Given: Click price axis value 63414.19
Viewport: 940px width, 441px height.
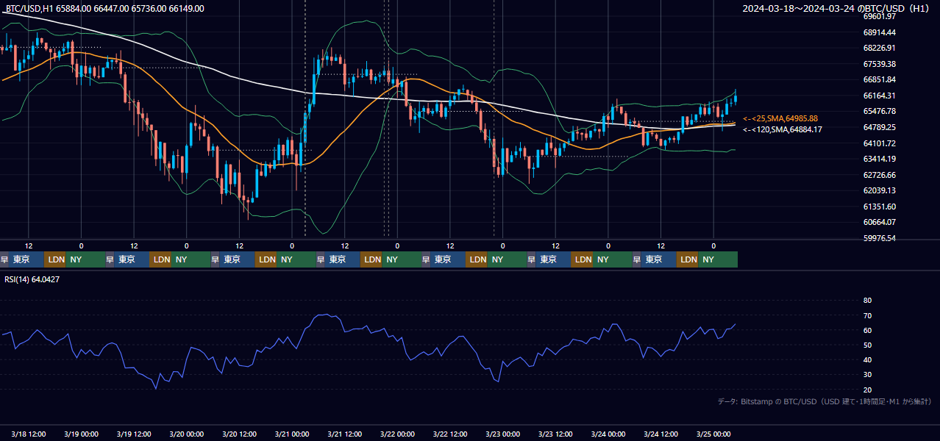Looking at the screenshot, I should (x=879, y=159).
